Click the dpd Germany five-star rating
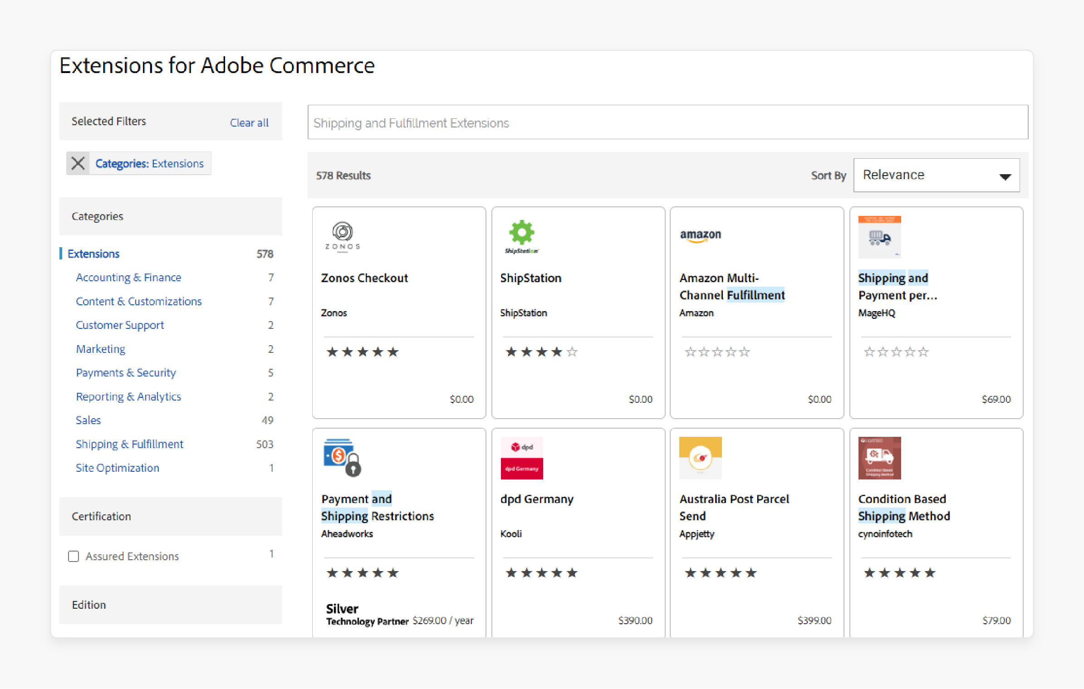Image resolution: width=1084 pixels, height=689 pixels. pyautogui.click(x=541, y=573)
